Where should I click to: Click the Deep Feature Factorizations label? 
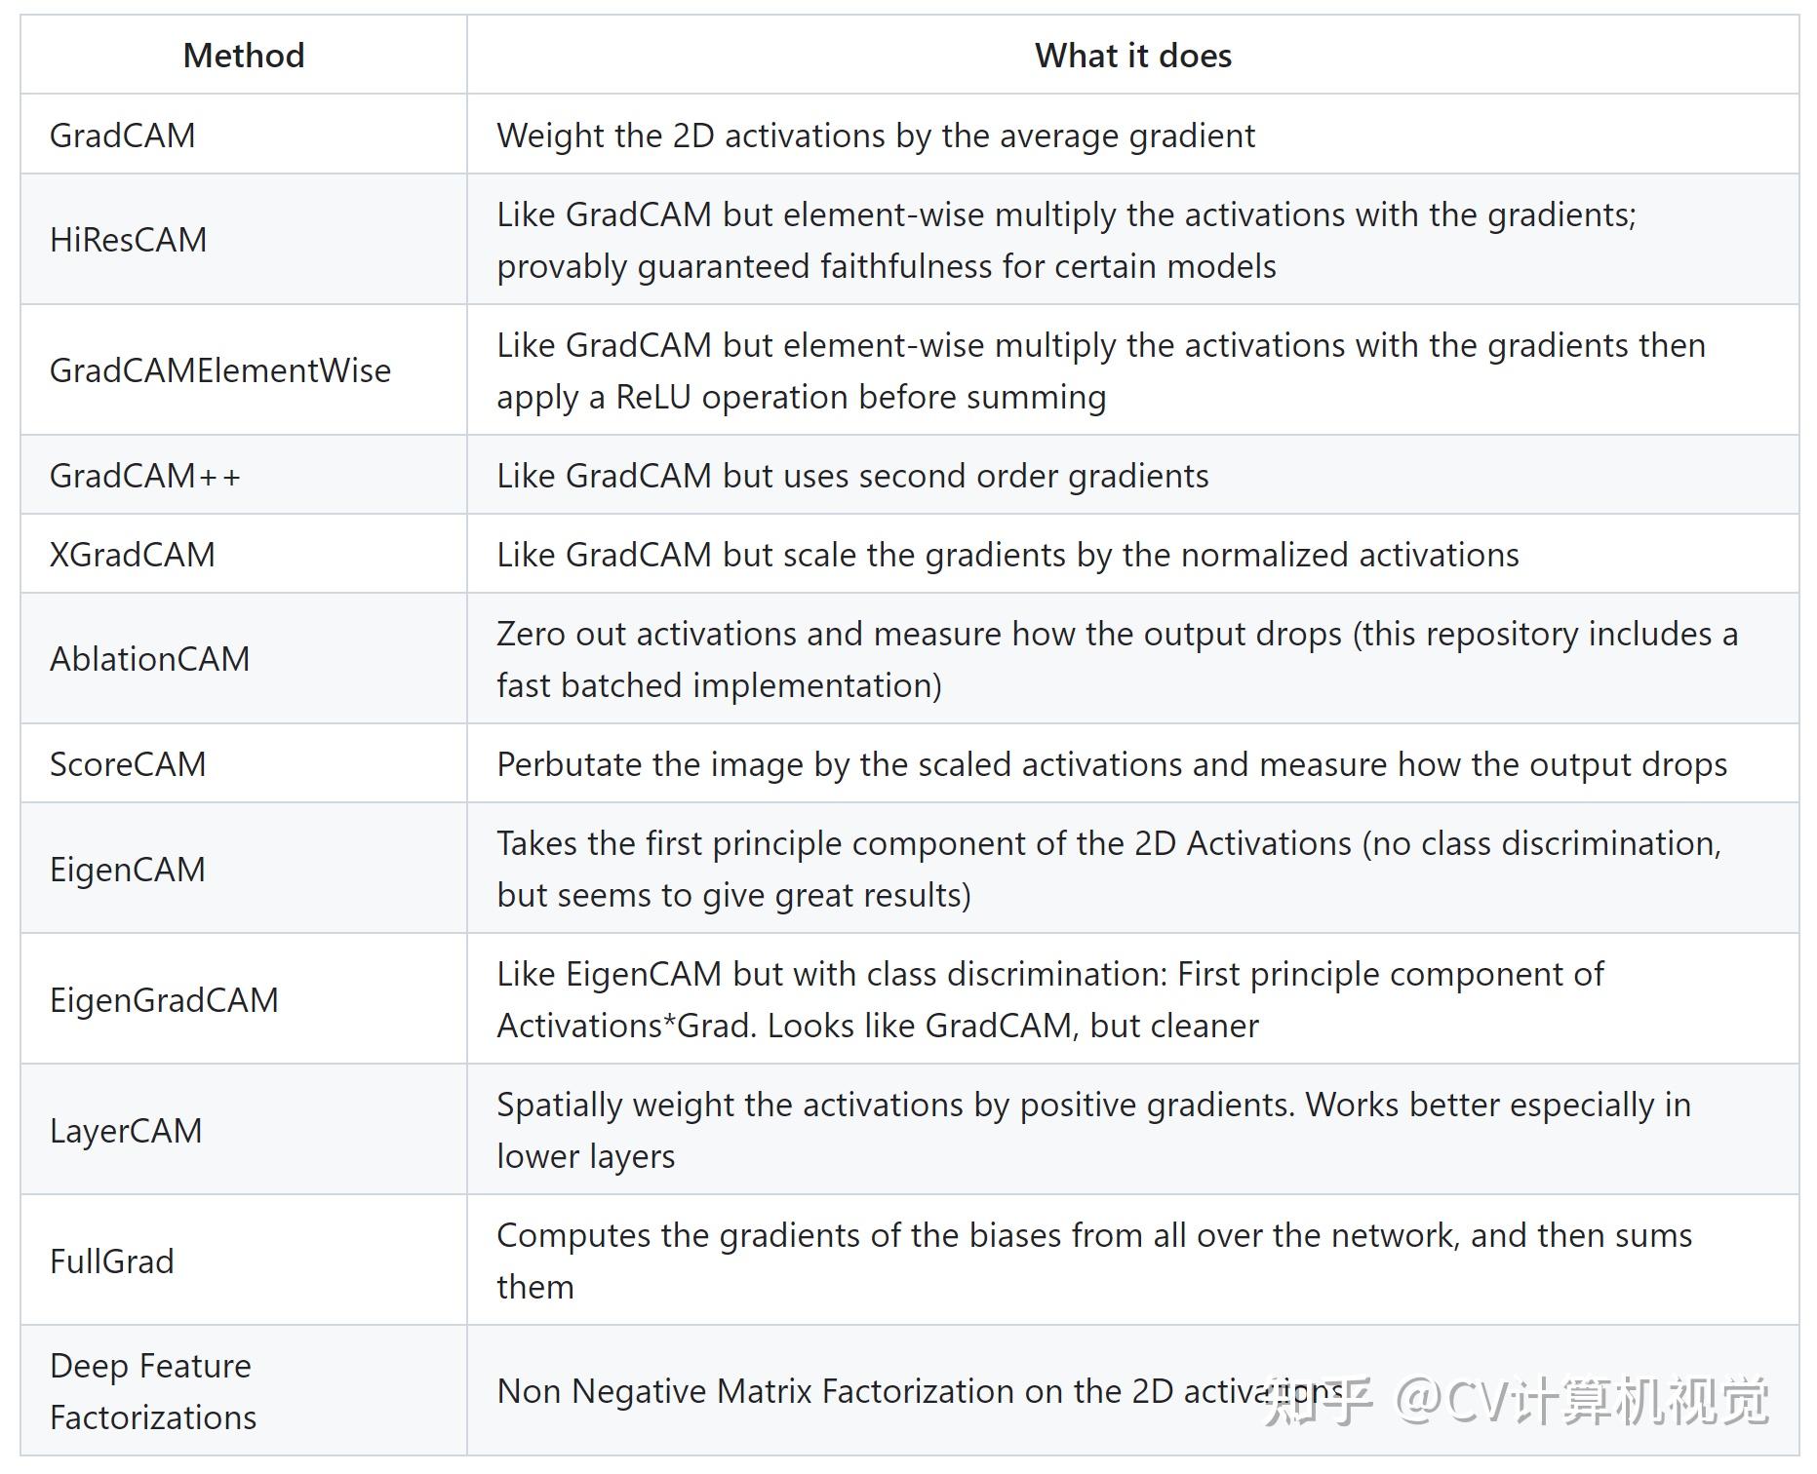153,1391
